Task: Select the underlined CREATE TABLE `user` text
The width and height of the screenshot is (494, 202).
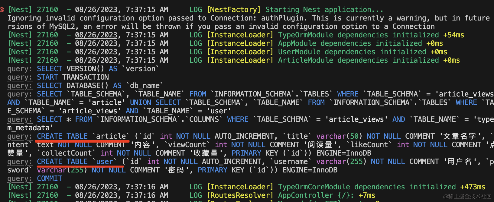Action: click(x=77, y=162)
